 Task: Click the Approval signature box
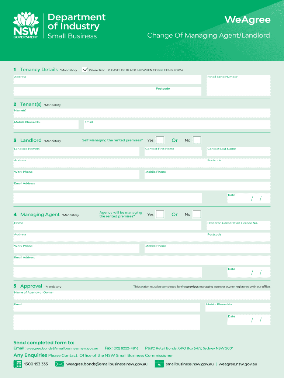[x=107, y=322]
